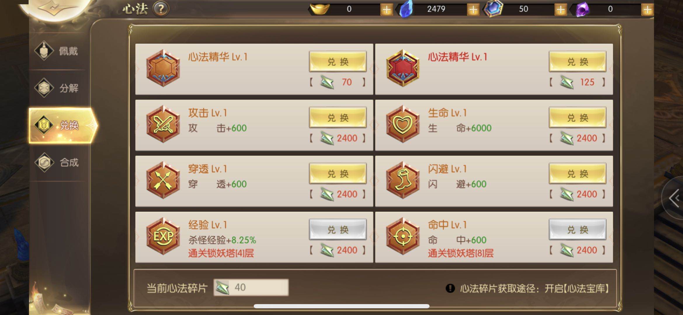Select the highlighted 兑换 sidebar tab
Viewport: 683px width, 315px height.
(x=63, y=125)
